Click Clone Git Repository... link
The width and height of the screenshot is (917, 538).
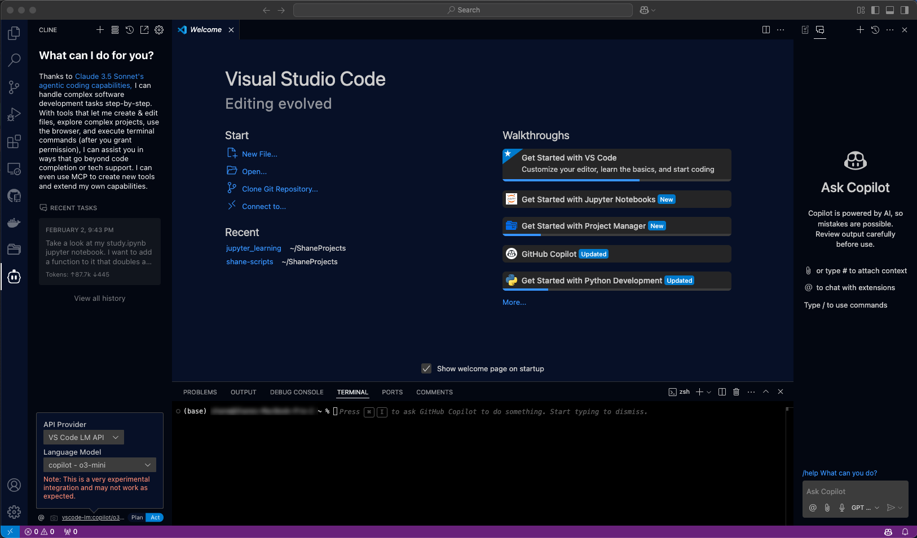[x=280, y=189]
